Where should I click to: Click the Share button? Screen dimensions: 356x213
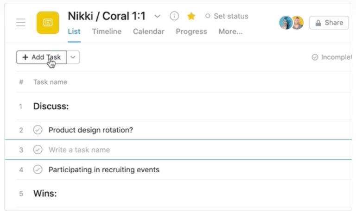(329, 23)
